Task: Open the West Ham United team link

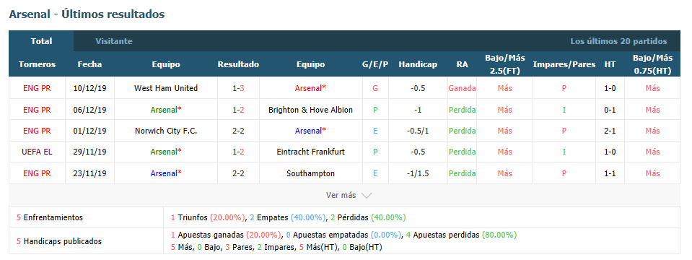Action: pos(166,88)
